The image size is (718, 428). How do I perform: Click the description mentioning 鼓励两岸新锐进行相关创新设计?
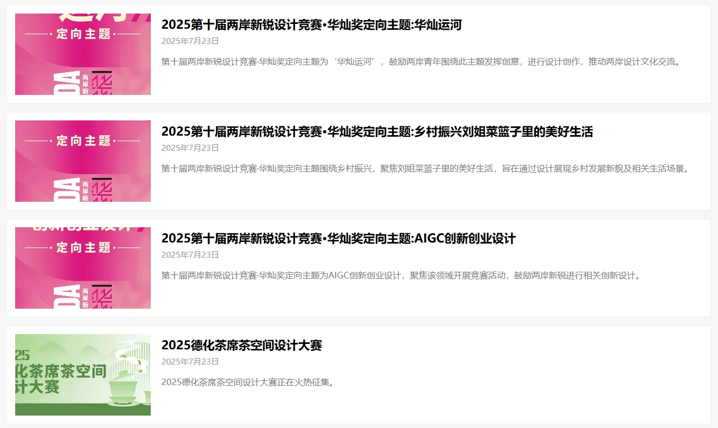[x=402, y=276]
